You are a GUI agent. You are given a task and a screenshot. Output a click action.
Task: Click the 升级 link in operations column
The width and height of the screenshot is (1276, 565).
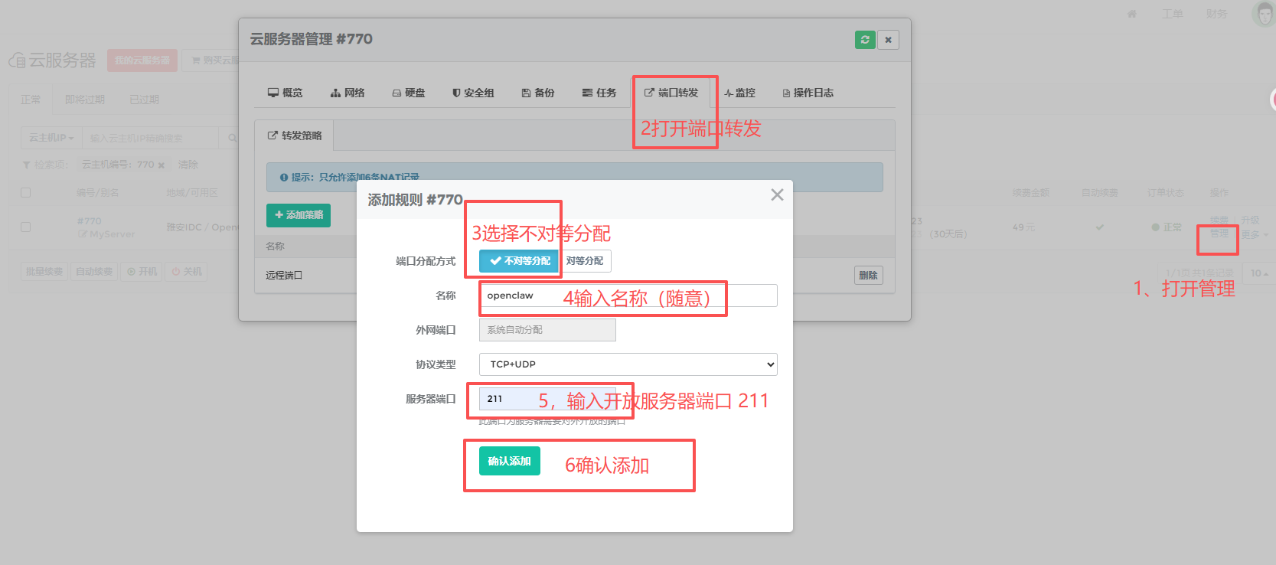tap(1250, 220)
